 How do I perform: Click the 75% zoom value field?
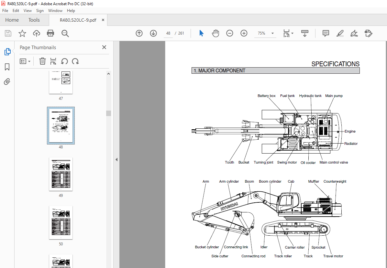tap(262, 33)
